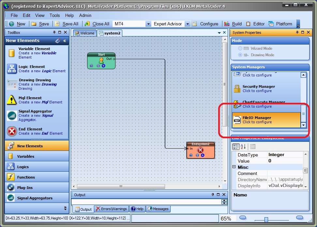Open the Expert Advisor type dropdown
The width and height of the screenshot is (317, 227).
pos(188,24)
